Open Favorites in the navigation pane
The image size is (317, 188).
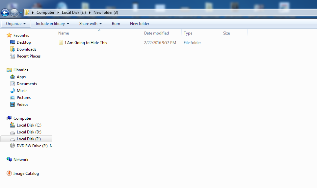coord(21,35)
